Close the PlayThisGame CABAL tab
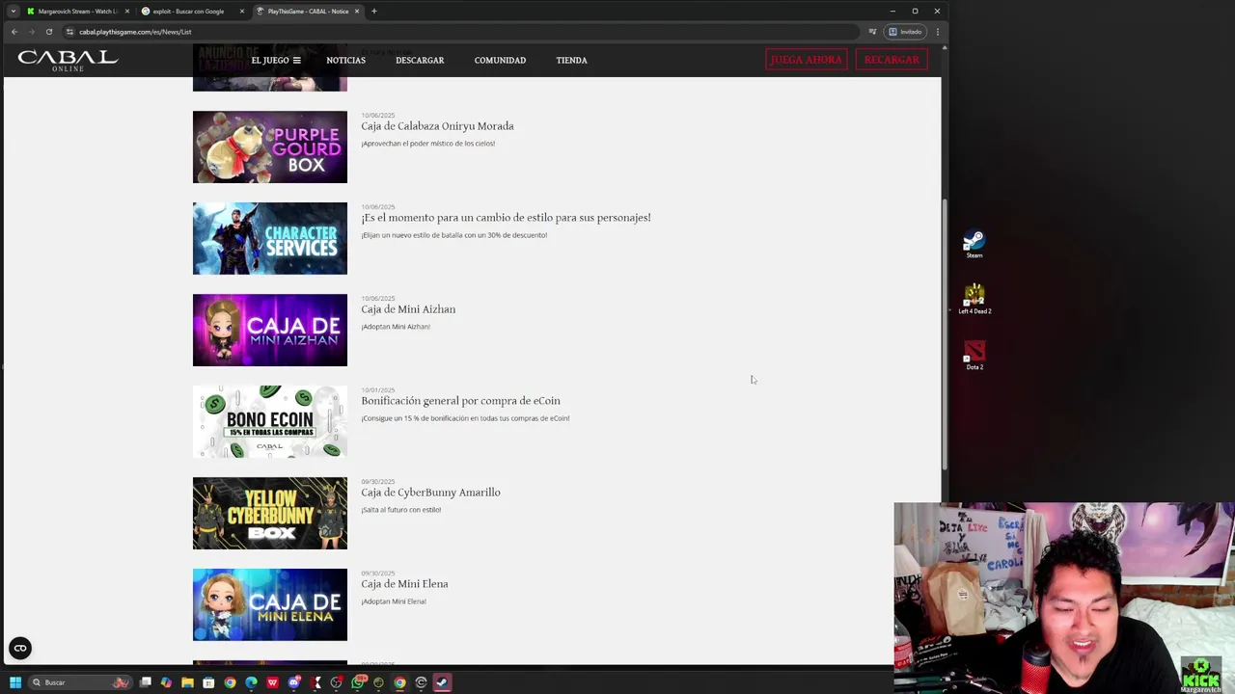 coord(357,12)
